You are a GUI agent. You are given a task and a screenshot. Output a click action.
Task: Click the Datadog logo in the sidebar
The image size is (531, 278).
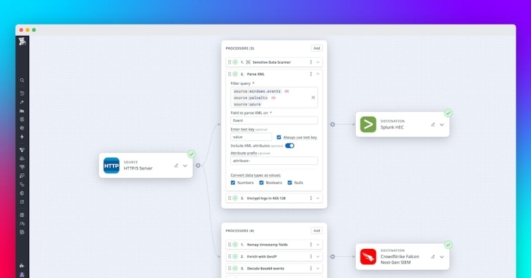pyautogui.click(x=22, y=42)
